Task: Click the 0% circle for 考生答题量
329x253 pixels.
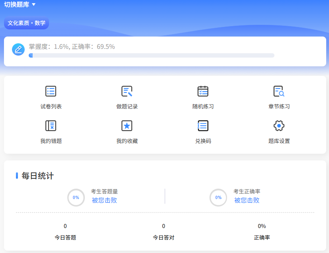Action: pyautogui.click(x=76, y=197)
